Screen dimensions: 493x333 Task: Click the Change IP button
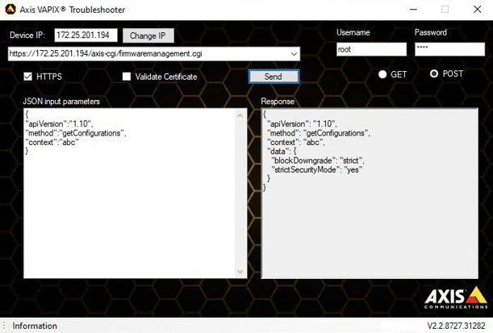point(148,35)
